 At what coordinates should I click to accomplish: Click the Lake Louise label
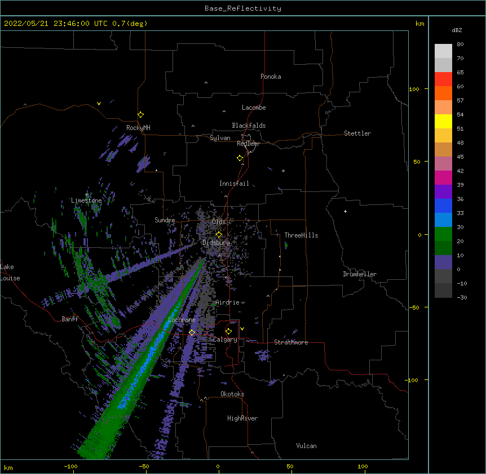coord(10,272)
